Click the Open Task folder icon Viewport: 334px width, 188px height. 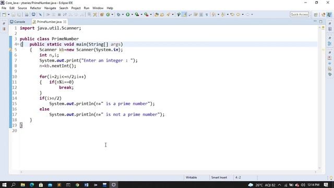[162, 15]
